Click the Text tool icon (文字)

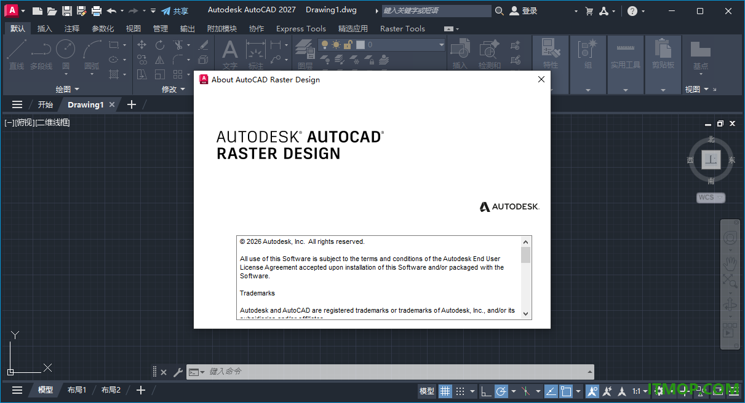coord(229,49)
